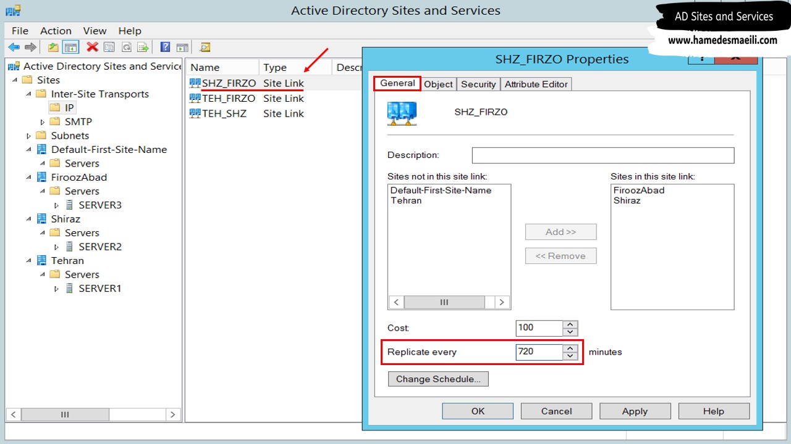The width and height of the screenshot is (791, 444).
Task: Click the SERVER3 server icon
Action: (70, 205)
